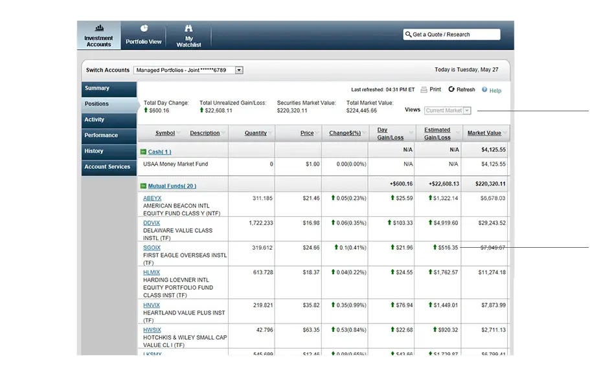Open the HWSIX symbol link
The width and height of the screenshot is (590, 383).
(152, 330)
